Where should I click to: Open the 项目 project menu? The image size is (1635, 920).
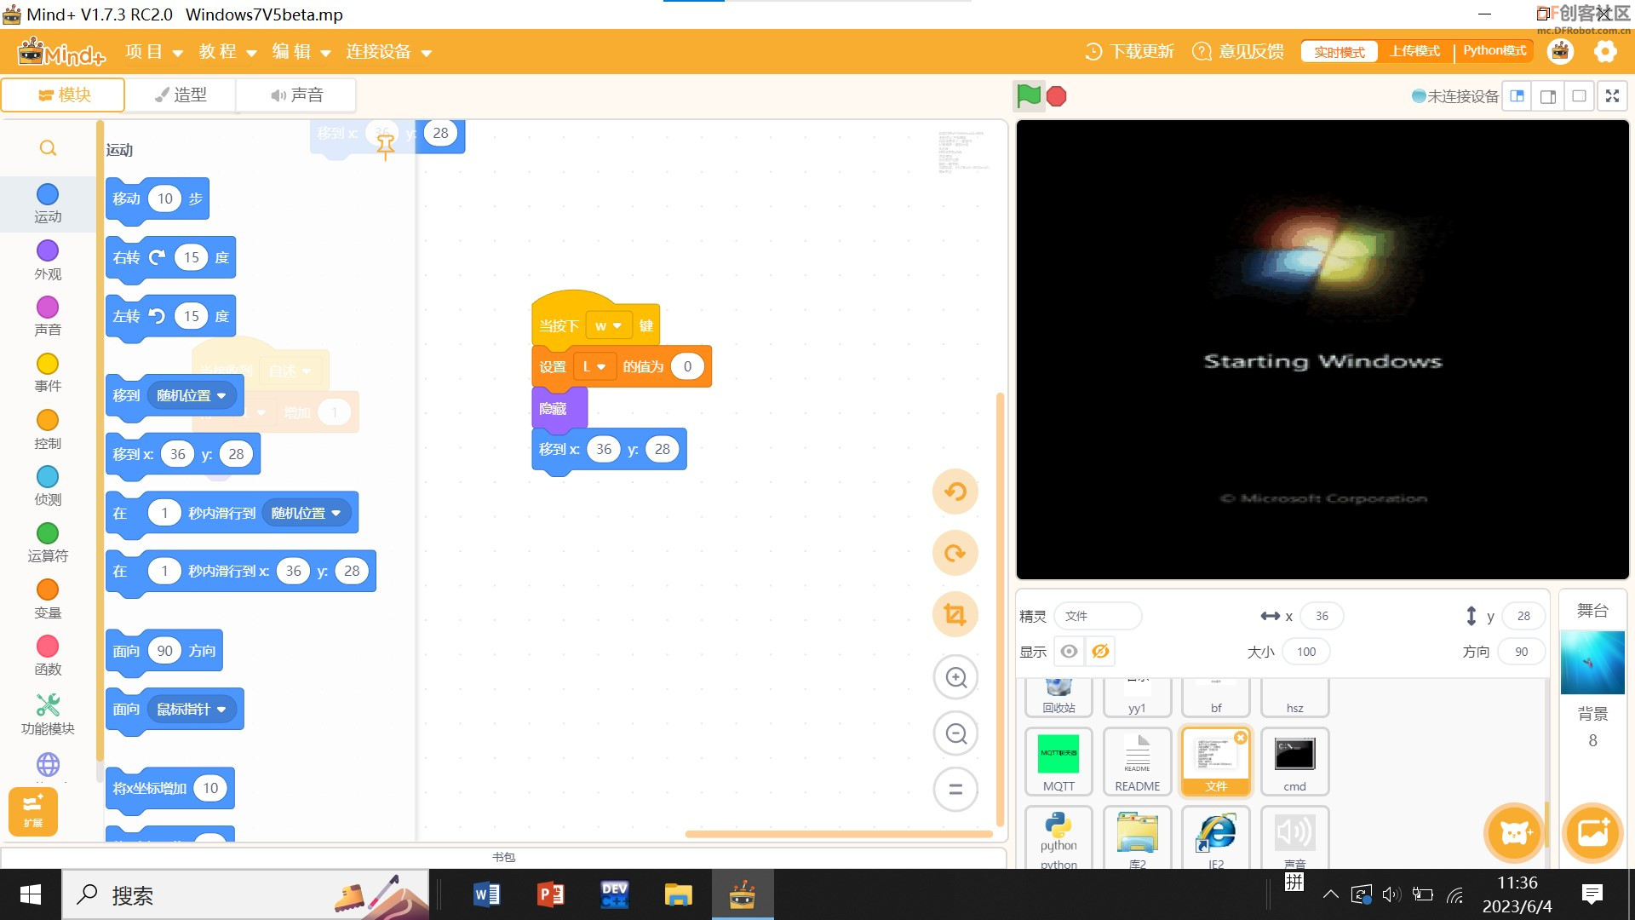[x=154, y=52]
